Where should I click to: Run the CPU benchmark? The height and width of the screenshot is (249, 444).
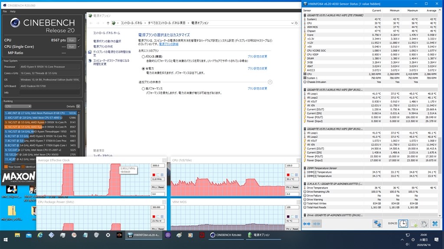click(72, 40)
